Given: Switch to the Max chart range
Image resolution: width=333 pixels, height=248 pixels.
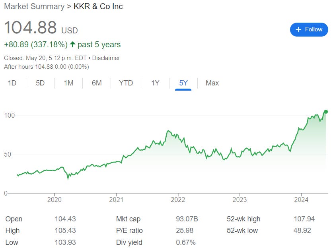Looking at the screenshot, I should coord(212,83).
